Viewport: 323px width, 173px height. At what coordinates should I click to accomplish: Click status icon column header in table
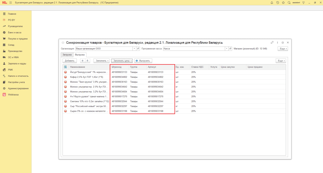coord(66,67)
